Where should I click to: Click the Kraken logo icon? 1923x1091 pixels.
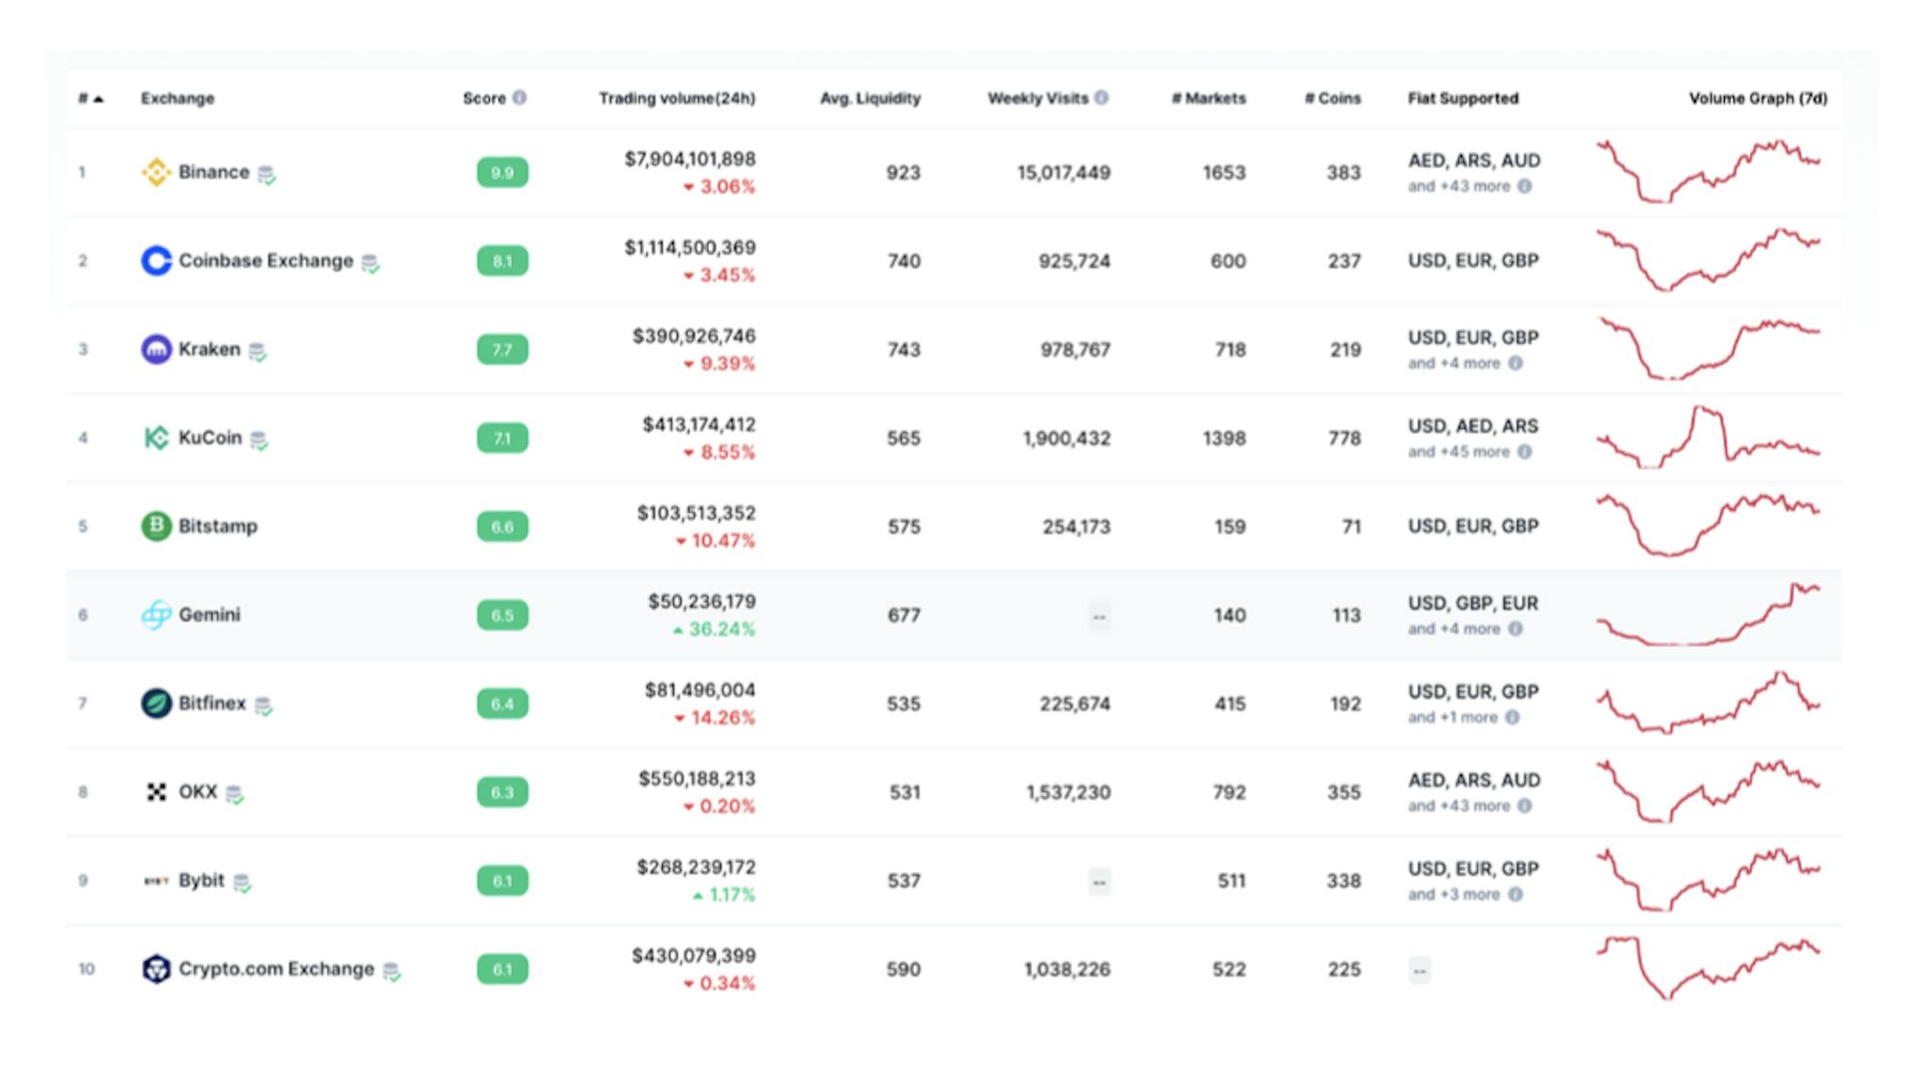point(156,349)
